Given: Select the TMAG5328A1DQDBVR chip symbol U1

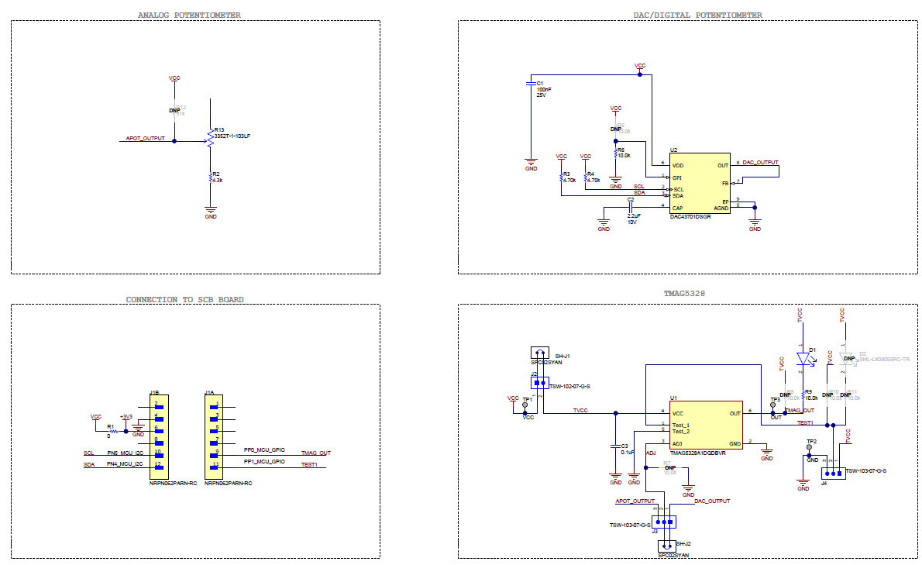Looking at the screenshot, I should (705, 425).
